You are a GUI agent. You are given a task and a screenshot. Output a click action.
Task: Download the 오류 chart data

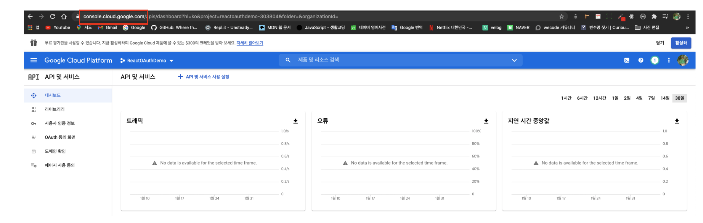[486, 121]
